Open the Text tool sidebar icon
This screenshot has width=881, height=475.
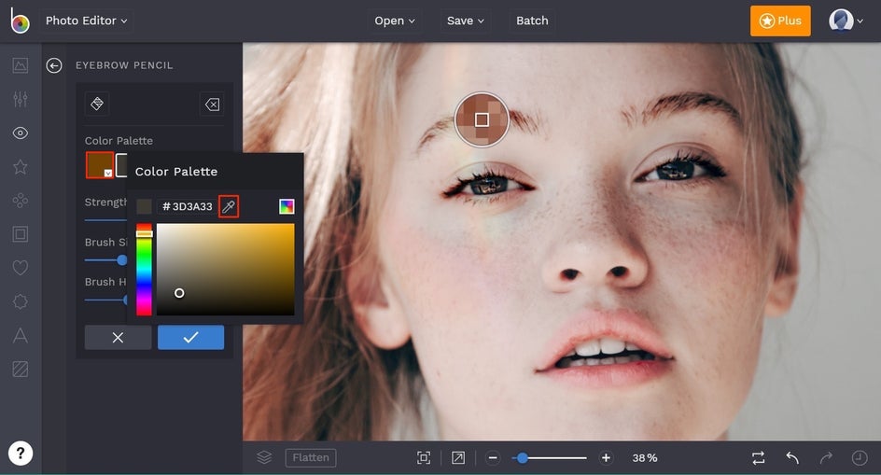point(21,335)
